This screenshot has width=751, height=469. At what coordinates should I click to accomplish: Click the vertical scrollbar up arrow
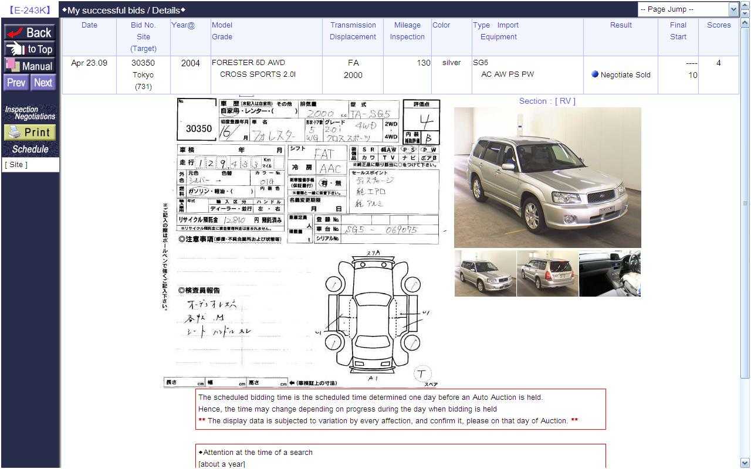(x=745, y=23)
